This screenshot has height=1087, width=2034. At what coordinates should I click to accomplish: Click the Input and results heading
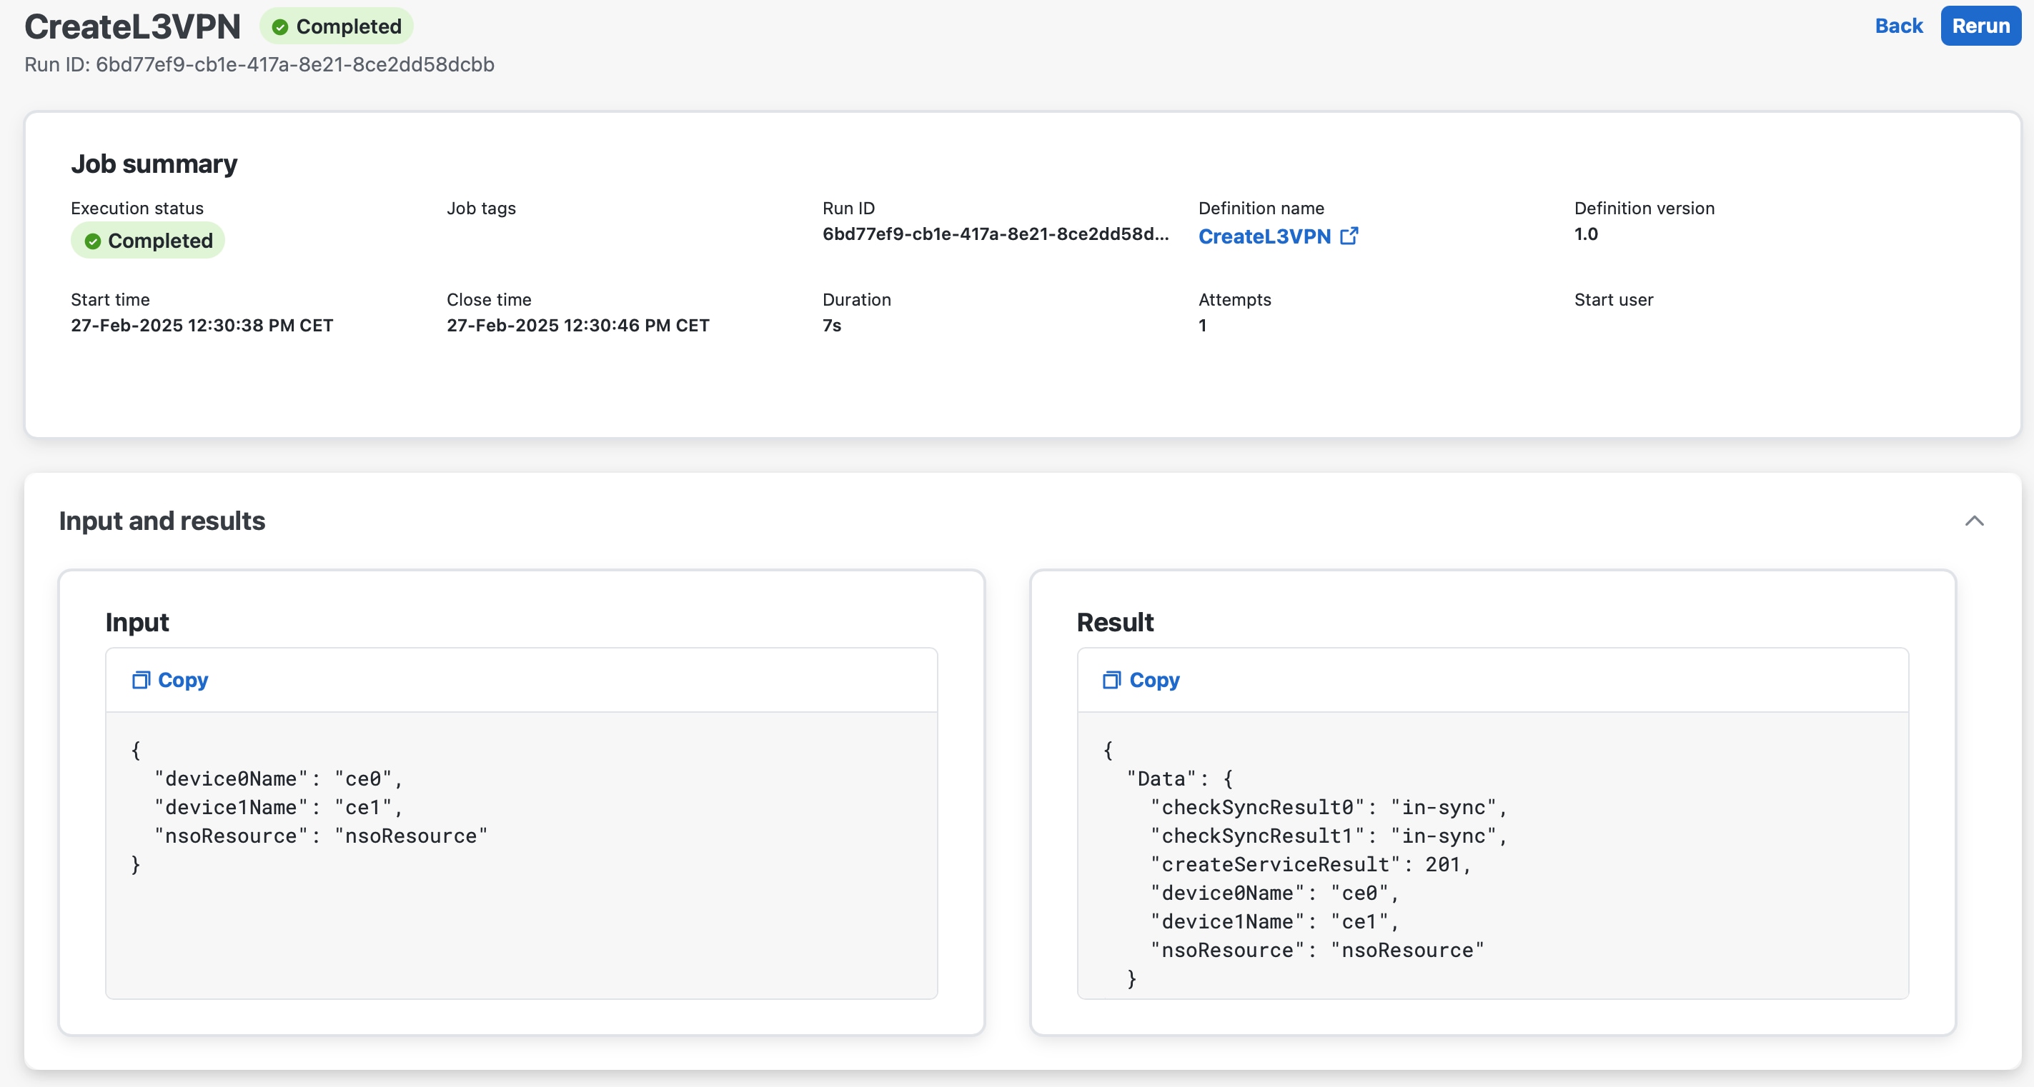(x=162, y=521)
